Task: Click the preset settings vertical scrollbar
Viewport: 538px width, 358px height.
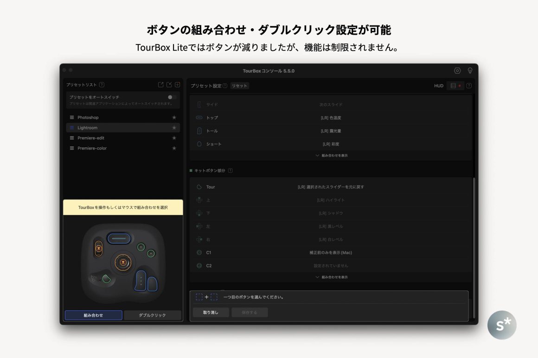Action: (473, 232)
